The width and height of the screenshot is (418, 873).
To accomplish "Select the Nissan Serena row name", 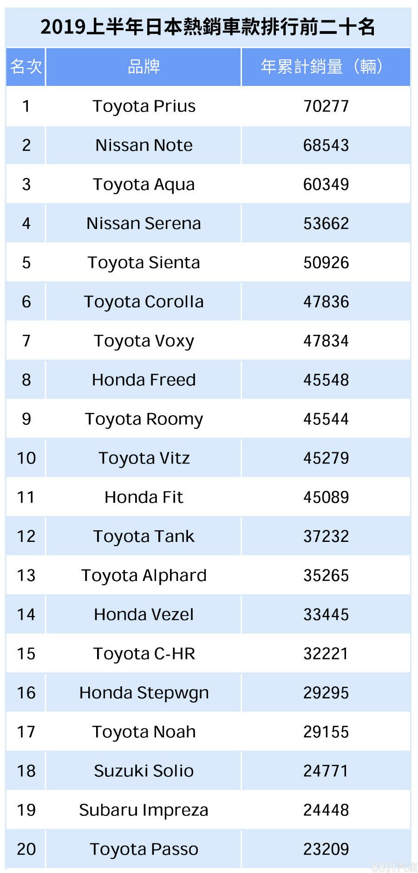I will point(144,223).
